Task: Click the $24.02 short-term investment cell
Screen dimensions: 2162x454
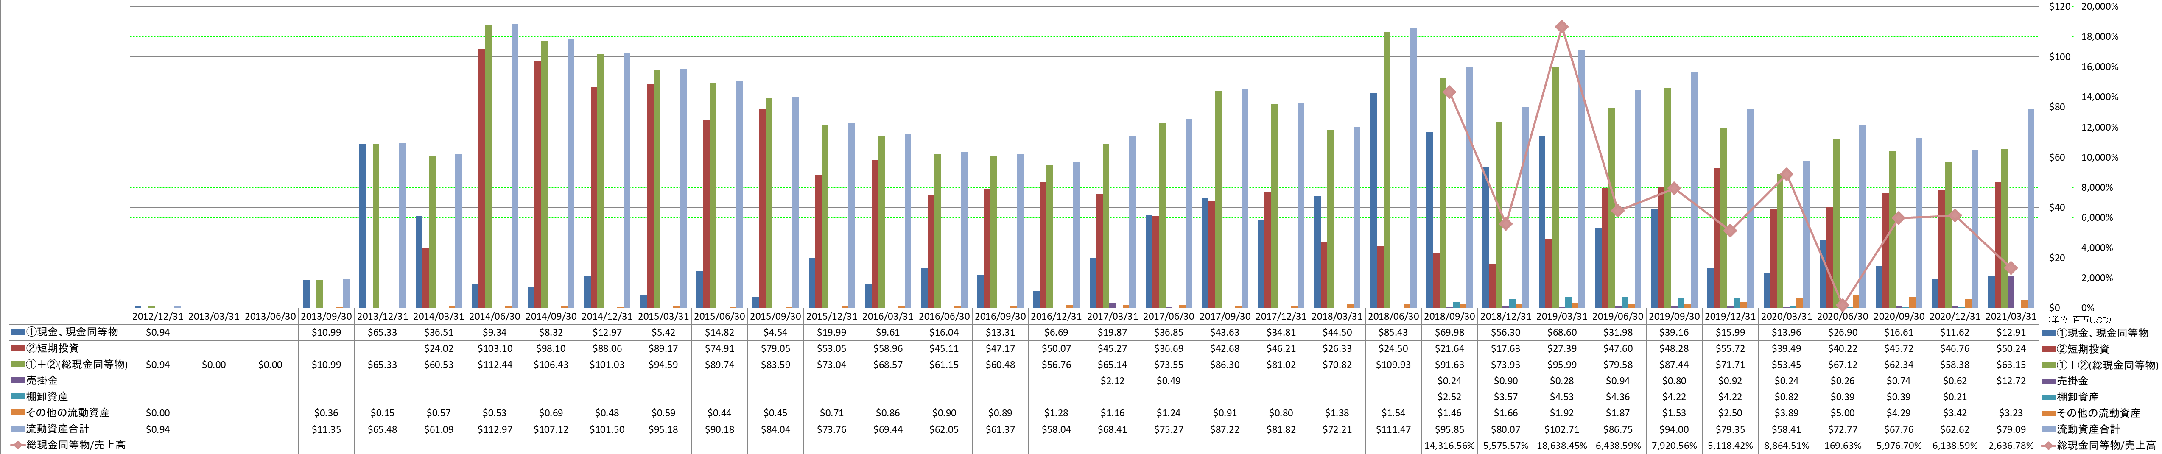Action: point(439,348)
